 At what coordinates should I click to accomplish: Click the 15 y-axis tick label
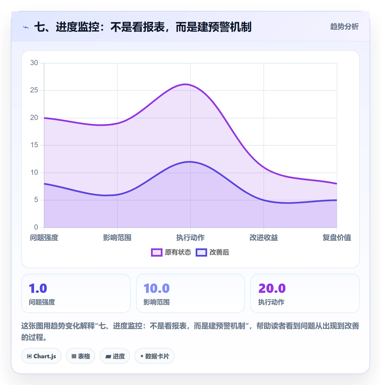34,145
